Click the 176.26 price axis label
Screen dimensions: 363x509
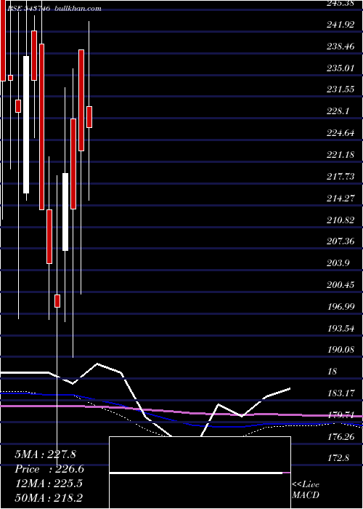pyautogui.click(x=340, y=437)
